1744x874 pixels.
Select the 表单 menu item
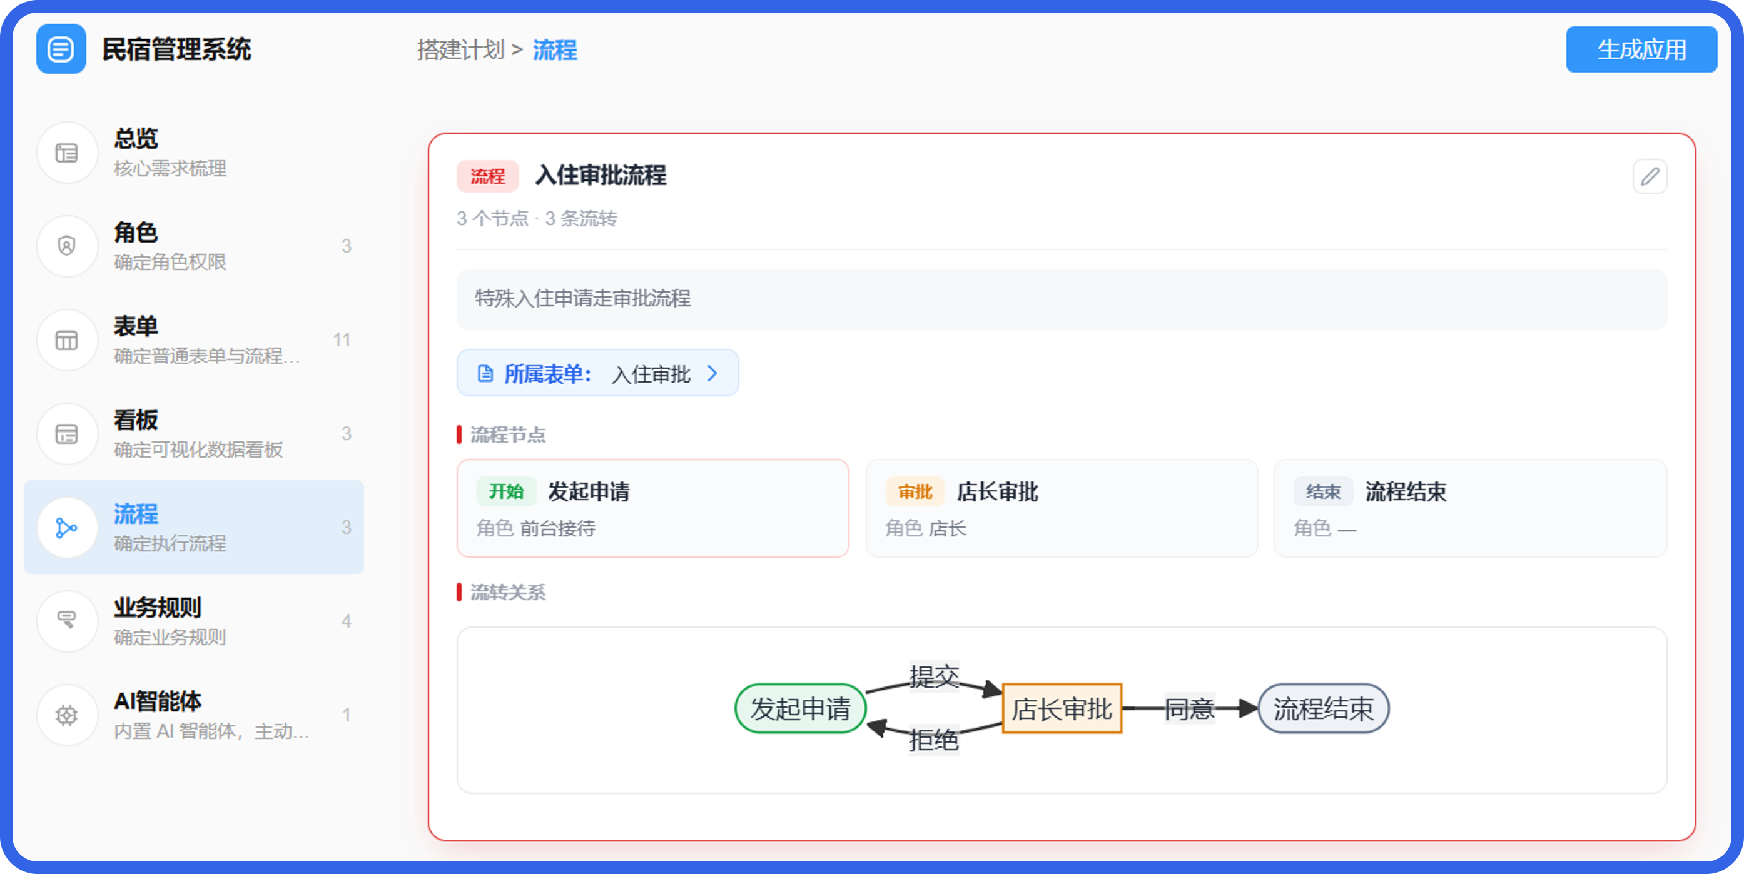pyautogui.click(x=194, y=340)
